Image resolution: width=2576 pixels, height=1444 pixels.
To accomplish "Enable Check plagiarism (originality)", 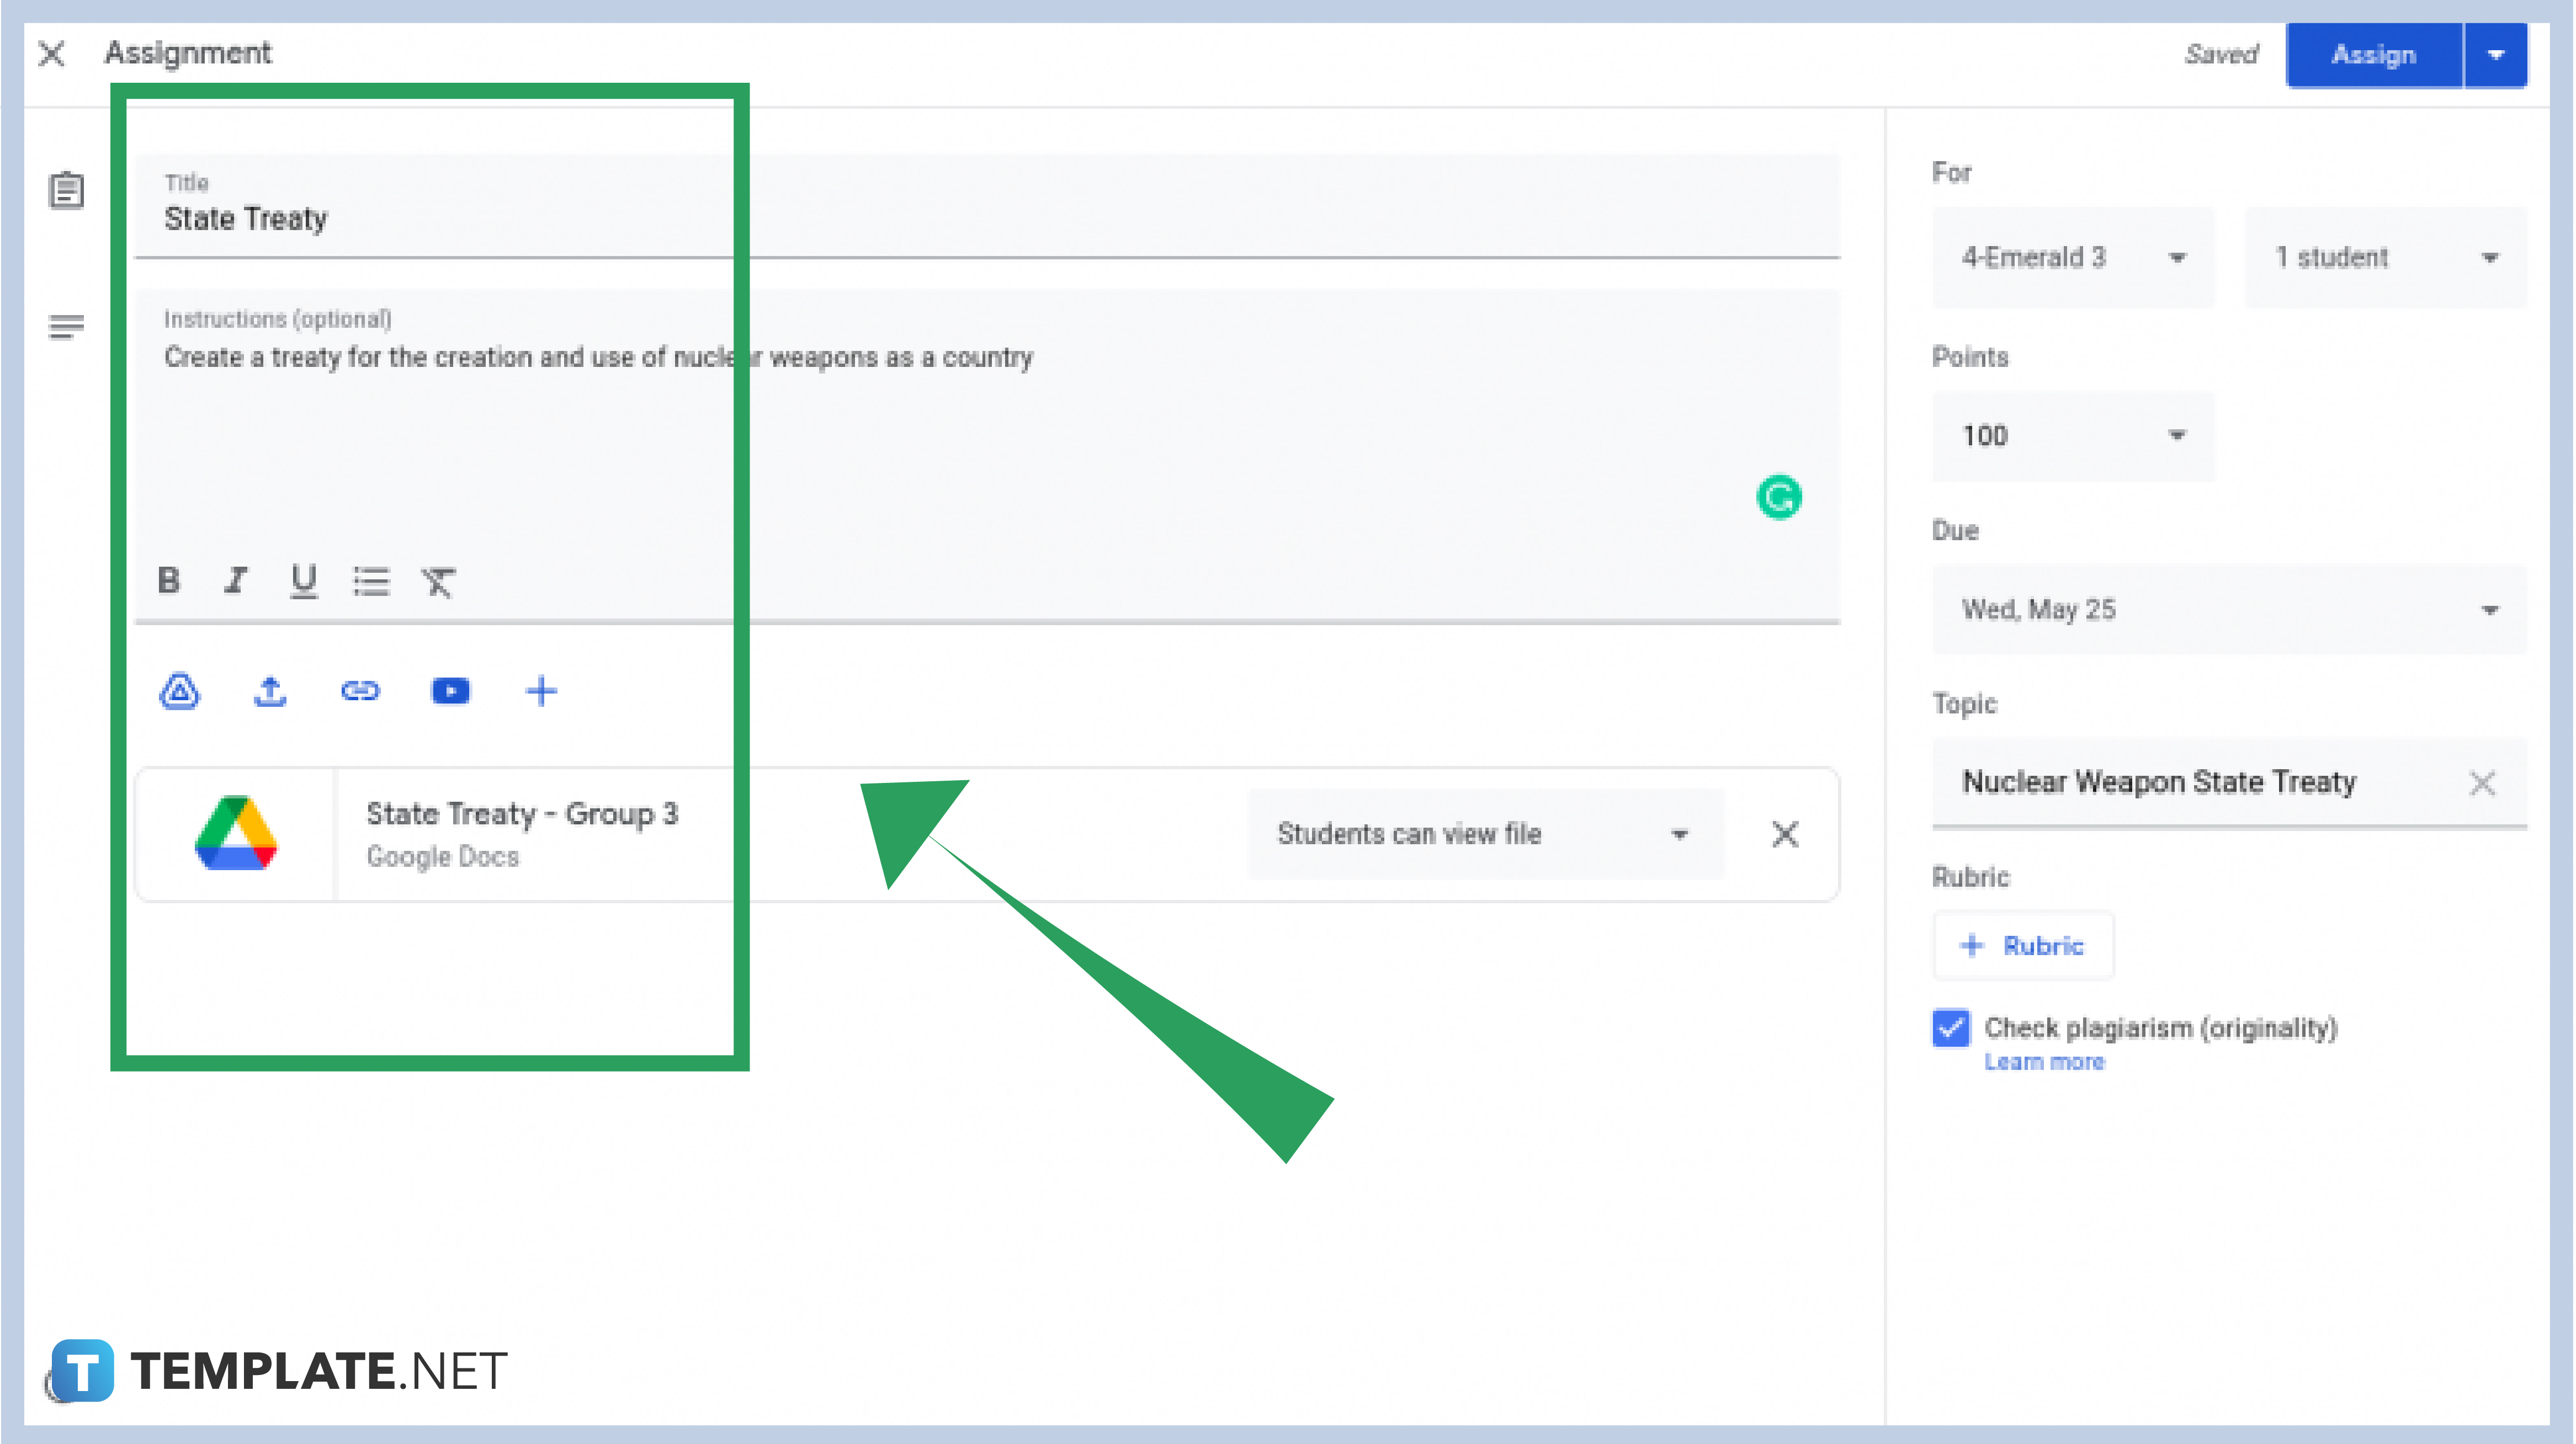I will point(1950,1028).
